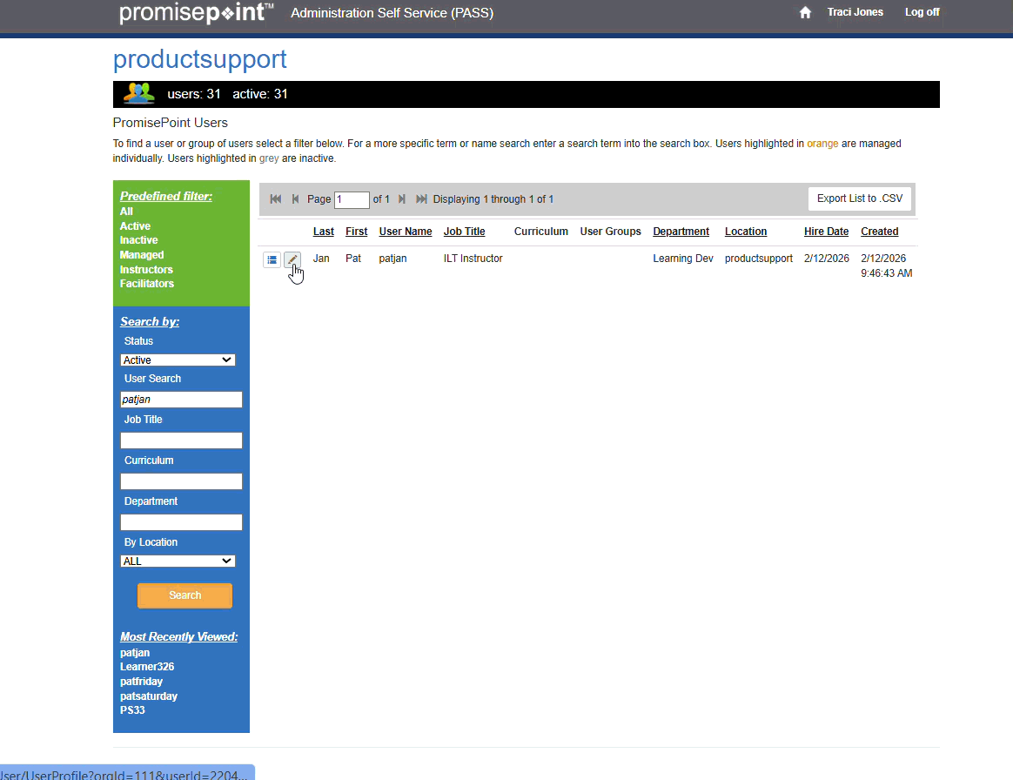Click the users group icon
1013x780 pixels.
tap(138, 94)
